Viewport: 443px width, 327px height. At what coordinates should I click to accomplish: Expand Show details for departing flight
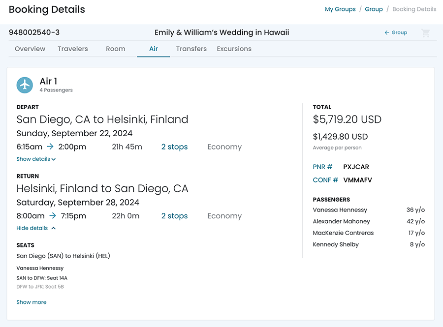[x=36, y=159]
